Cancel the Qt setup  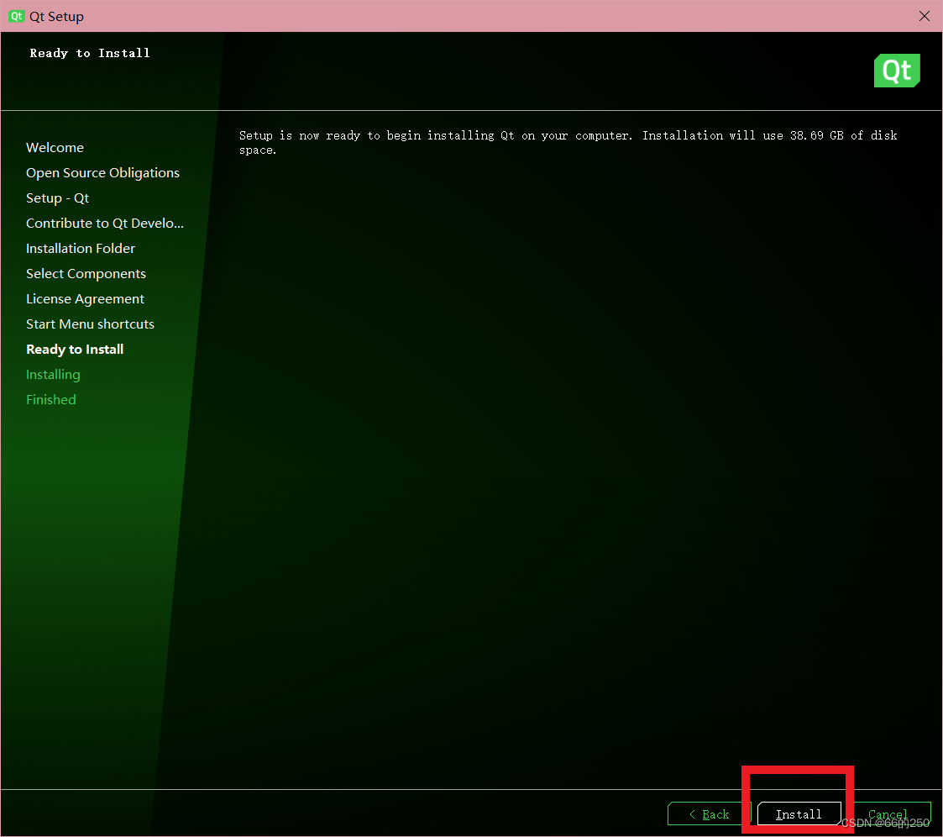[x=888, y=814]
